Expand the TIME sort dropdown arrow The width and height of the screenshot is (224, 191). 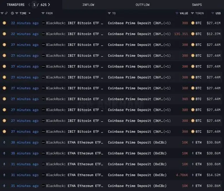[30, 13]
